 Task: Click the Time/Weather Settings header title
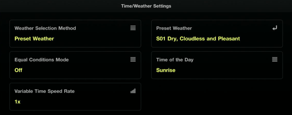(146, 6)
